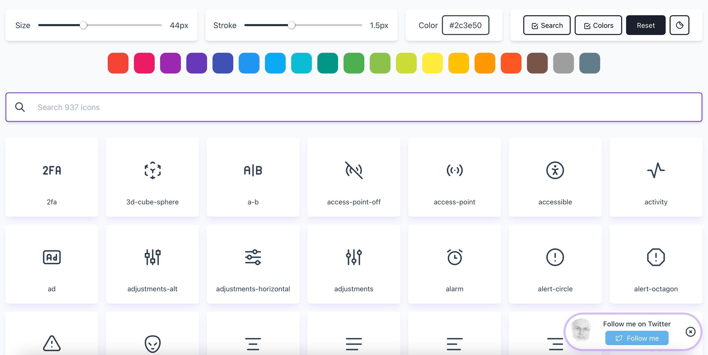Click the "Stroke" label text
Image resolution: width=708 pixels, height=355 pixels.
coord(225,25)
